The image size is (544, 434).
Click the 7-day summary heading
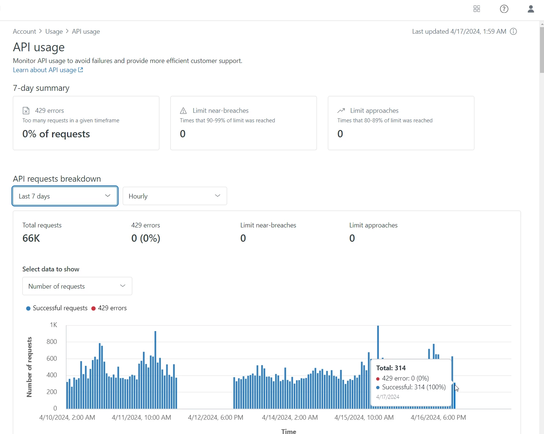point(41,88)
